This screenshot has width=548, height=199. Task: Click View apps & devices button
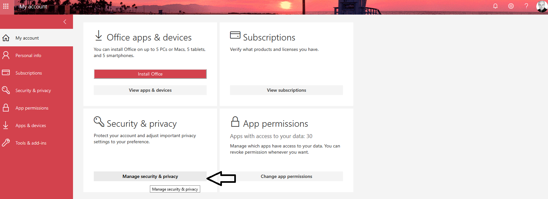(150, 90)
